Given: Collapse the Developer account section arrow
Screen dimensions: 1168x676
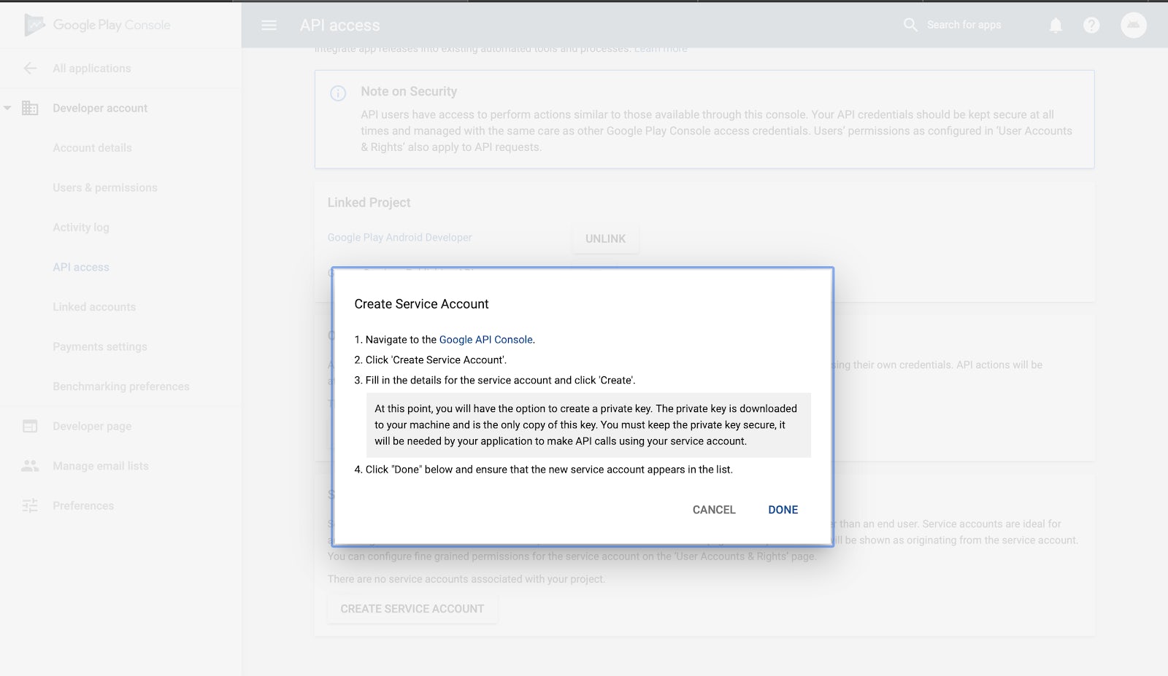Looking at the screenshot, I should [7, 109].
